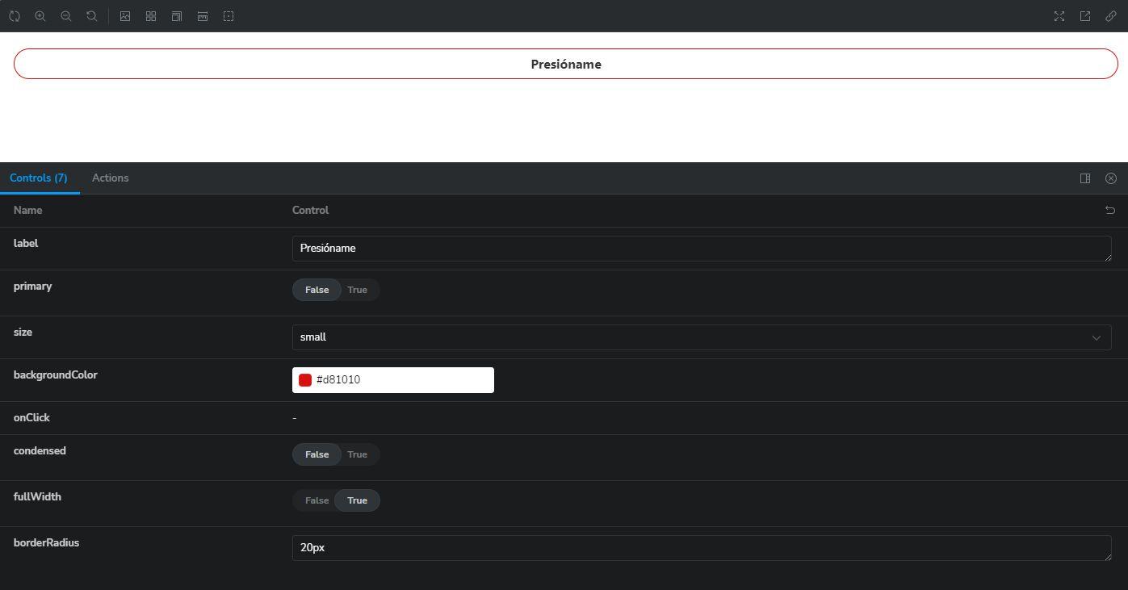The height and width of the screenshot is (590, 1128).
Task: Click the size dropdown chevron
Action: [x=1097, y=337]
